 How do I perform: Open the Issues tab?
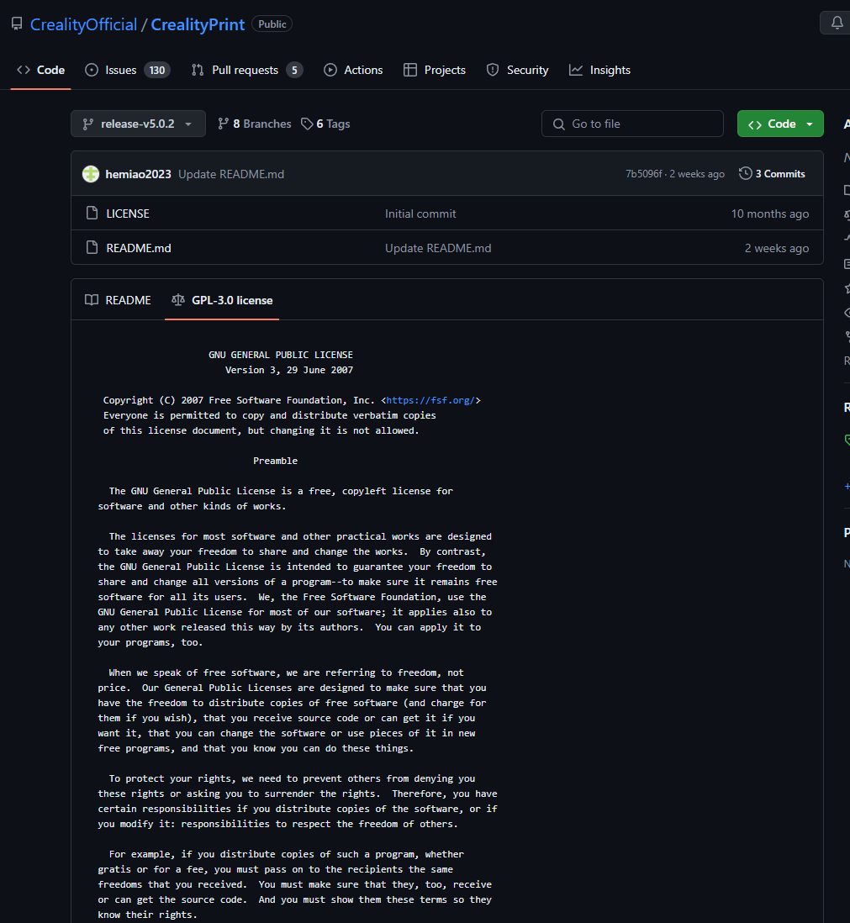128,70
